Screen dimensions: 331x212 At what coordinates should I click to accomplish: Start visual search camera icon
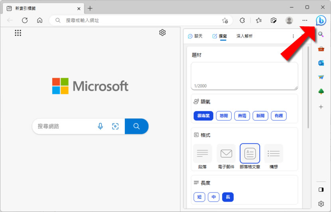pos(115,126)
